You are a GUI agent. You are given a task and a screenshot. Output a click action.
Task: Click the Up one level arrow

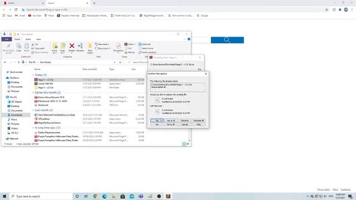(18, 62)
